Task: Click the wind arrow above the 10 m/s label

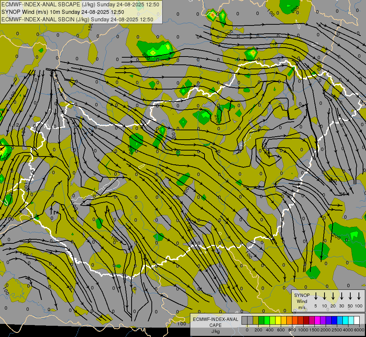Action: [x=324, y=296]
